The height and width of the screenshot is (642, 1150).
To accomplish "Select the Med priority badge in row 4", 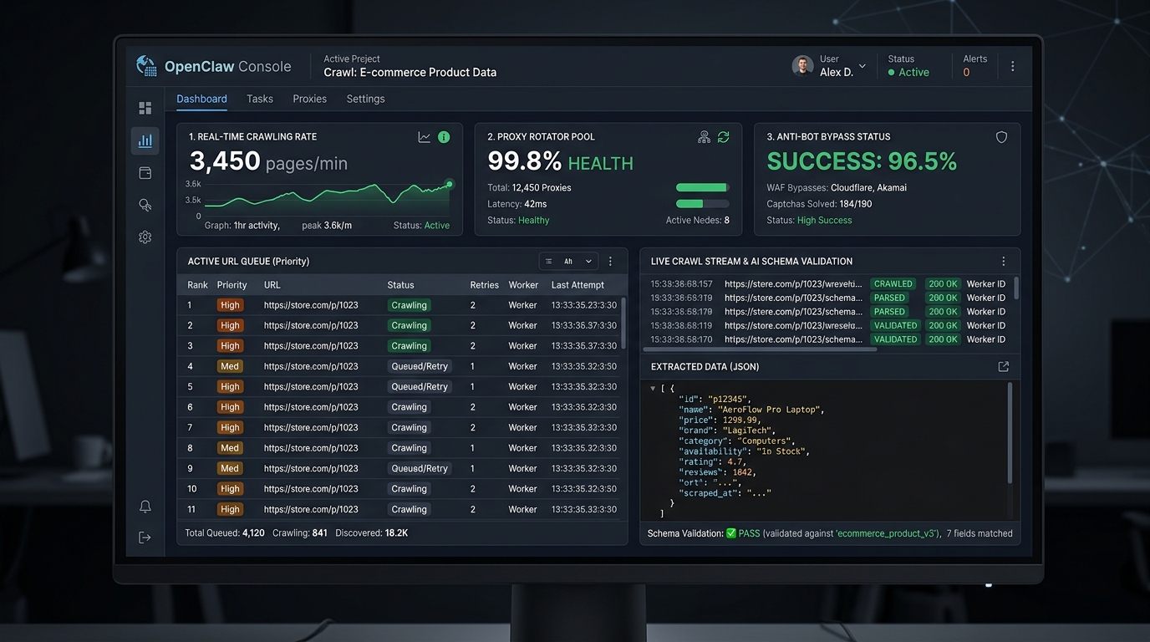I will click(230, 366).
